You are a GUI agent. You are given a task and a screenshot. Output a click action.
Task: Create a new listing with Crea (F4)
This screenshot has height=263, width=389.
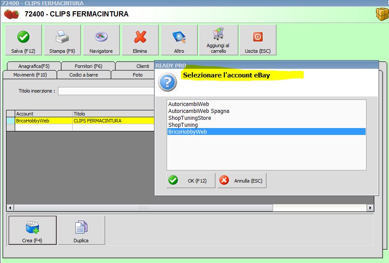tap(32, 230)
